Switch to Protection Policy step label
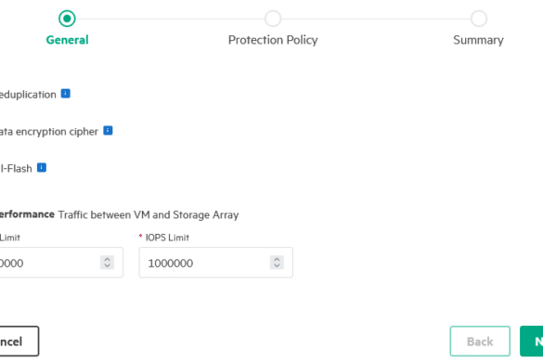Screen dimensions: 543x362 pyautogui.click(x=273, y=40)
